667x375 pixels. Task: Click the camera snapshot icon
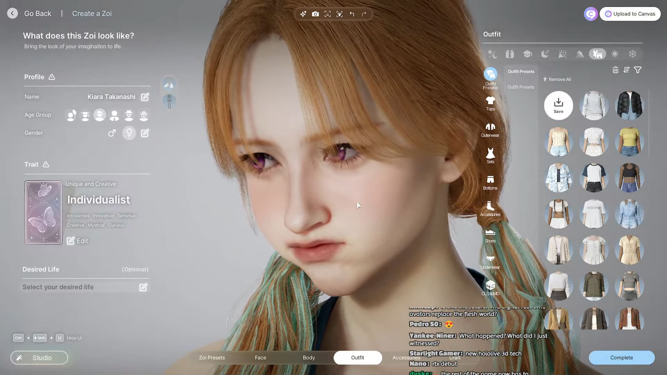pyautogui.click(x=315, y=14)
